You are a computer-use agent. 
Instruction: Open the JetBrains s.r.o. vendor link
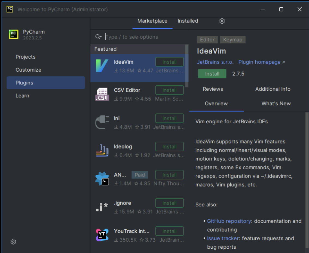click(215, 62)
